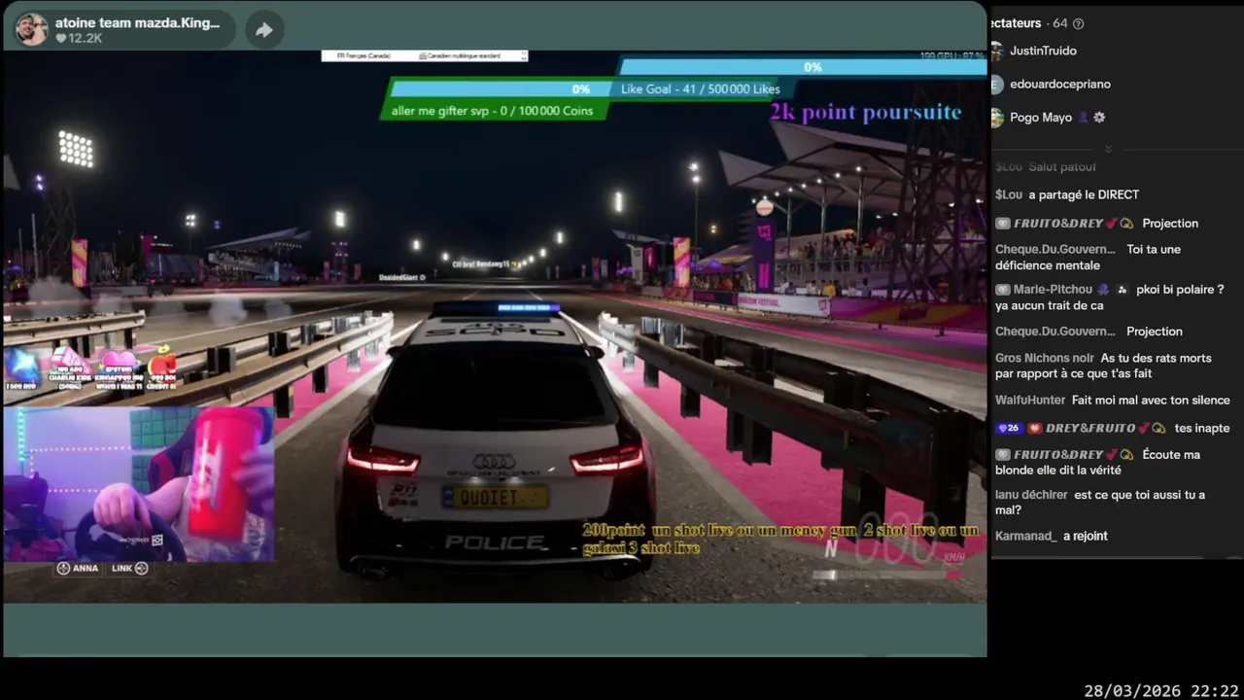Click the top blue 0% progress bar
This screenshot has height=700, width=1244.
point(803,67)
